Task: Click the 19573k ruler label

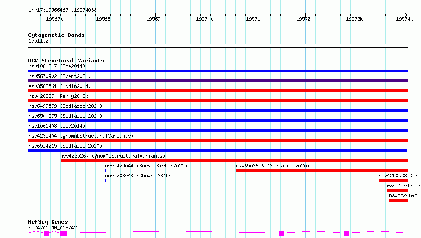Action: 354,19
